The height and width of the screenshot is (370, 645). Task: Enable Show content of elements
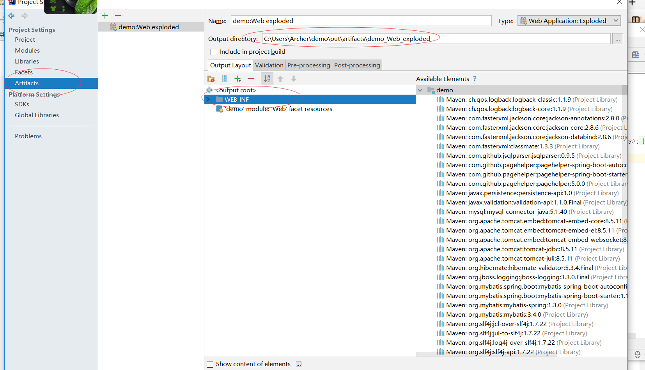coord(210,364)
